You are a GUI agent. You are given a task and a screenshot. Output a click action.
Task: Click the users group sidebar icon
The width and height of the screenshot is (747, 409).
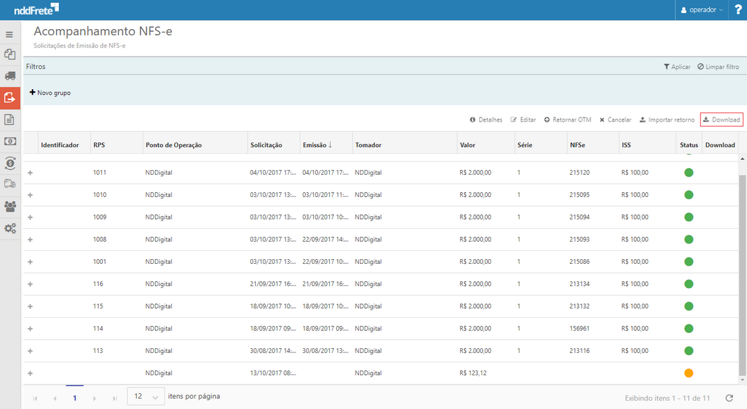[x=10, y=206]
